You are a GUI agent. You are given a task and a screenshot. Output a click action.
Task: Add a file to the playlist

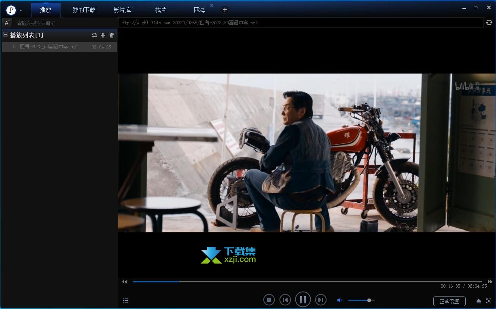(103, 36)
